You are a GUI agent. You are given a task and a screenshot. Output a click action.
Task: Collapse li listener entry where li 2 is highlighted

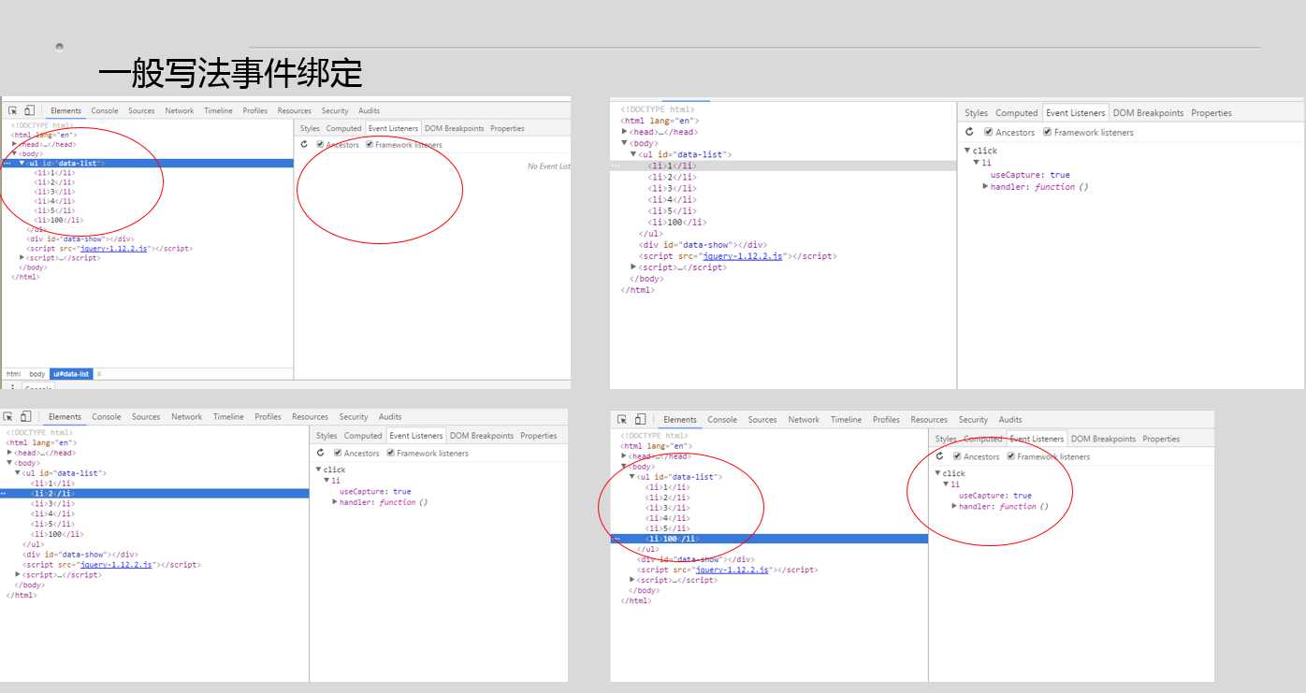[x=327, y=480]
